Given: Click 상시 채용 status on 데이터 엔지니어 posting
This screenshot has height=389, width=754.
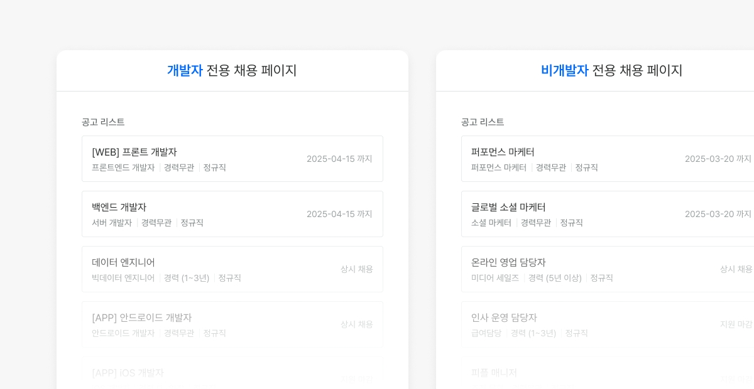Looking at the screenshot, I should tap(356, 269).
